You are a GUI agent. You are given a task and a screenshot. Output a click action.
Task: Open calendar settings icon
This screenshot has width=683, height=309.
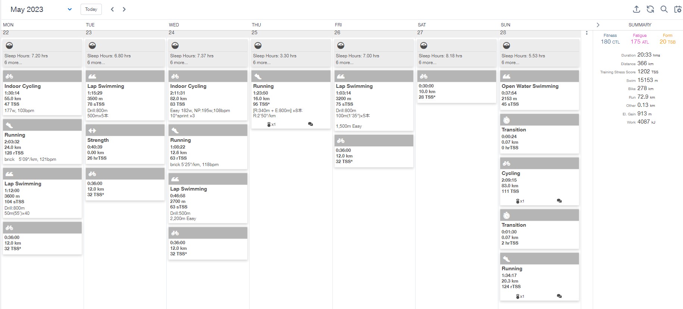[x=678, y=9]
